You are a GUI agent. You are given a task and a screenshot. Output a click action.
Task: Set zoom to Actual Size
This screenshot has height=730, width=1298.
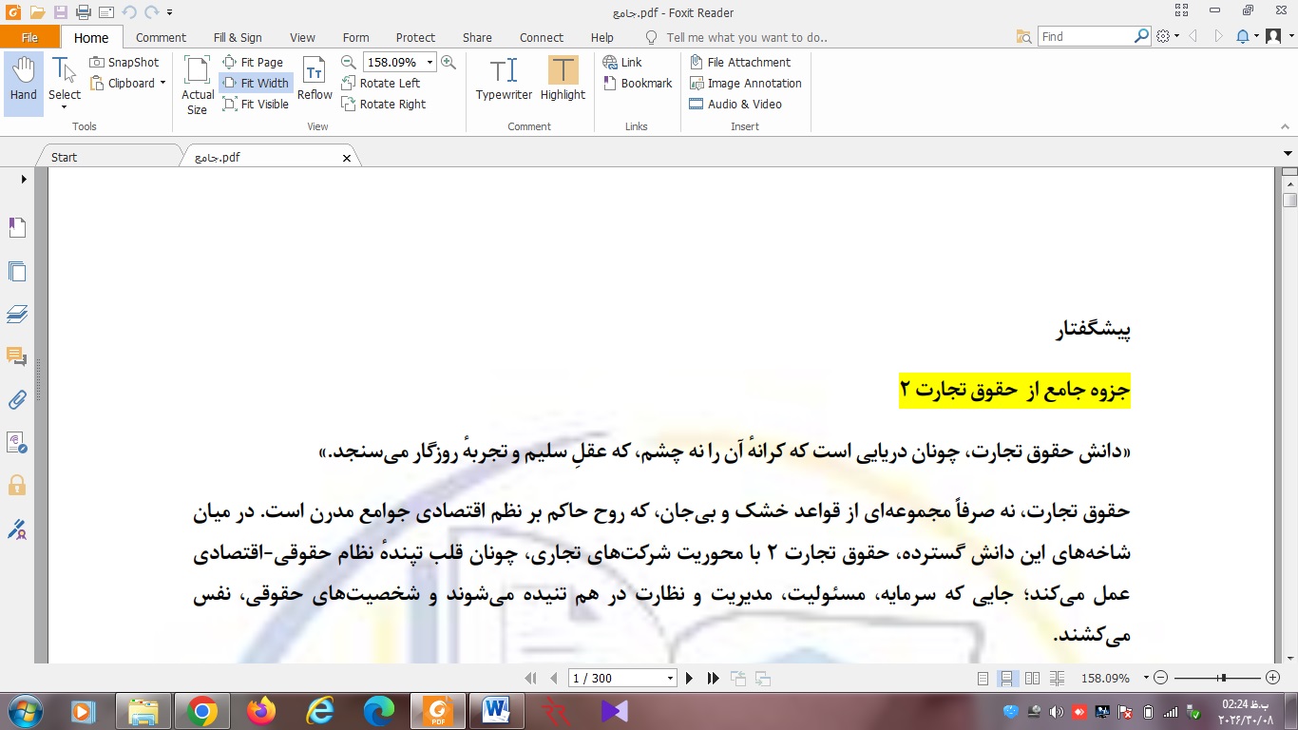point(198,85)
